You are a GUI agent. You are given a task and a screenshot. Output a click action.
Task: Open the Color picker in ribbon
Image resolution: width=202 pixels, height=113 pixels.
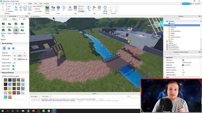point(75,8)
